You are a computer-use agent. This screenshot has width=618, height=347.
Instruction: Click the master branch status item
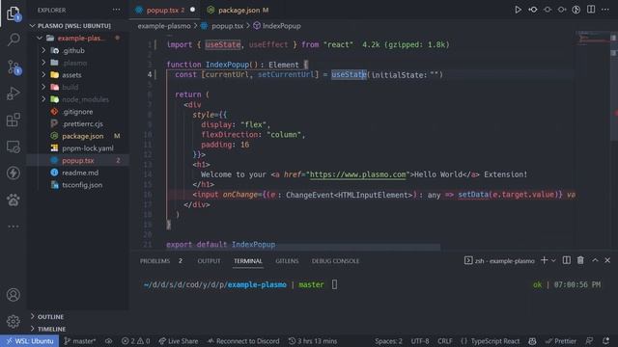[80, 340]
